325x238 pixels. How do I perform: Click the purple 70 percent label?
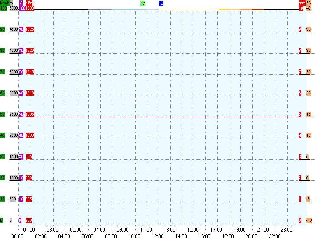[21, 72]
